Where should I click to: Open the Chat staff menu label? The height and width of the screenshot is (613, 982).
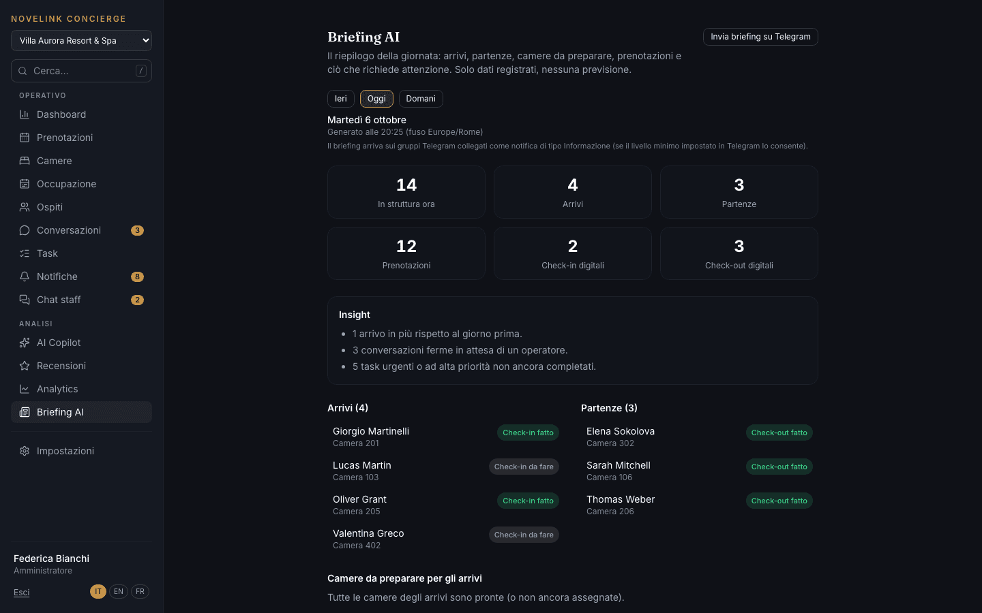59,300
